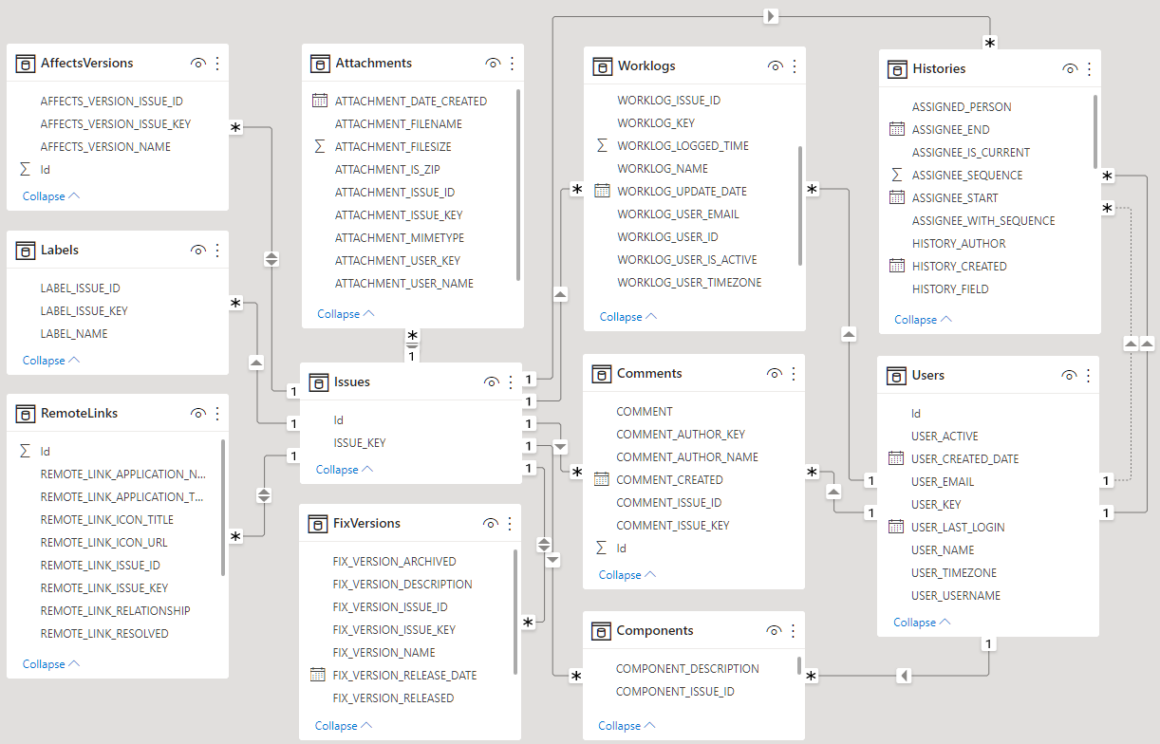Open more options for the Issues table
1160x744 pixels.
511,381
